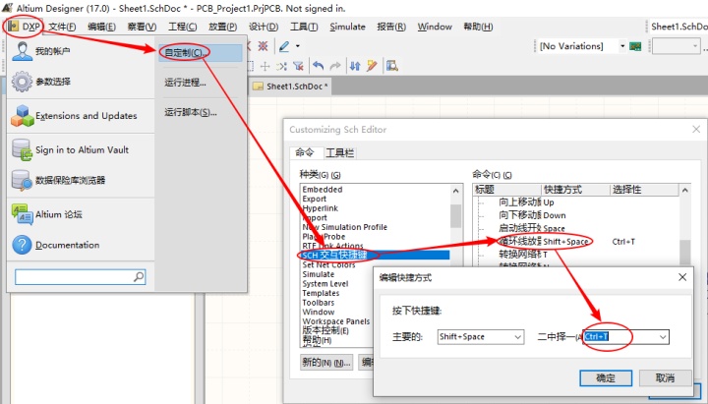Click the move (cross arrows) toolbar icon
708x404 pixels.
(x=265, y=67)
